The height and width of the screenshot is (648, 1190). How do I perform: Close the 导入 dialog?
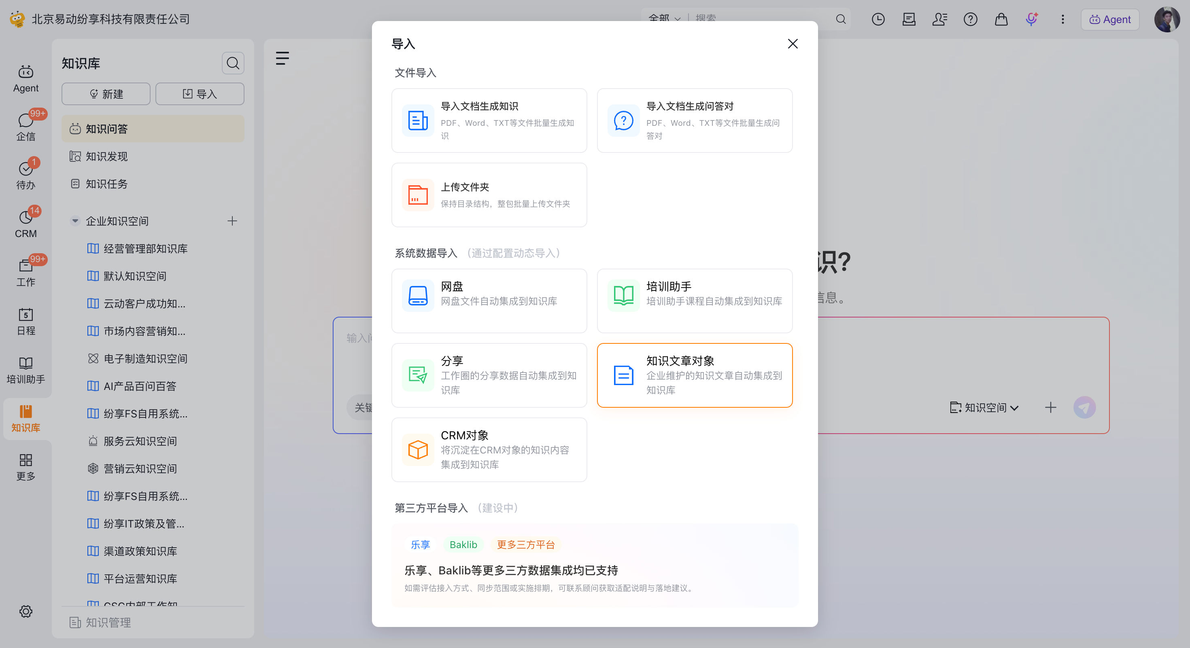click(793, 43)
